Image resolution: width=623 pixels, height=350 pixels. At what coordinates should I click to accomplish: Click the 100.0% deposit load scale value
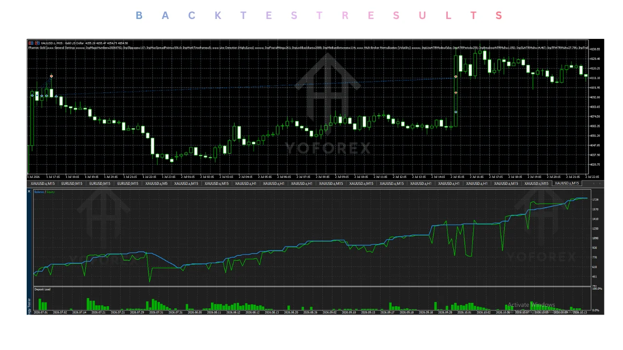tap(597, 289)
